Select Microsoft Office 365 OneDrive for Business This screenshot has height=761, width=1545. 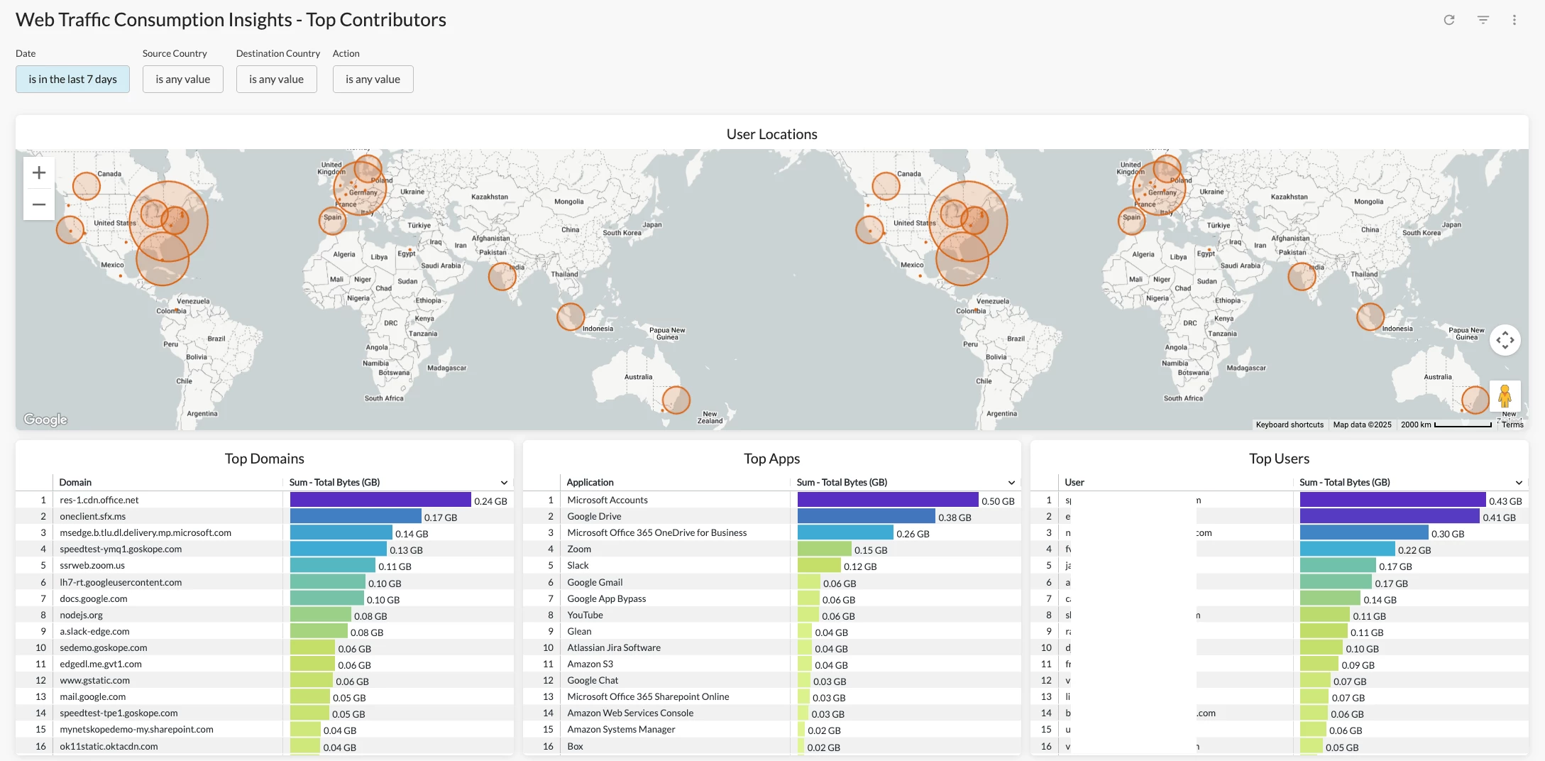pos(657,532)
